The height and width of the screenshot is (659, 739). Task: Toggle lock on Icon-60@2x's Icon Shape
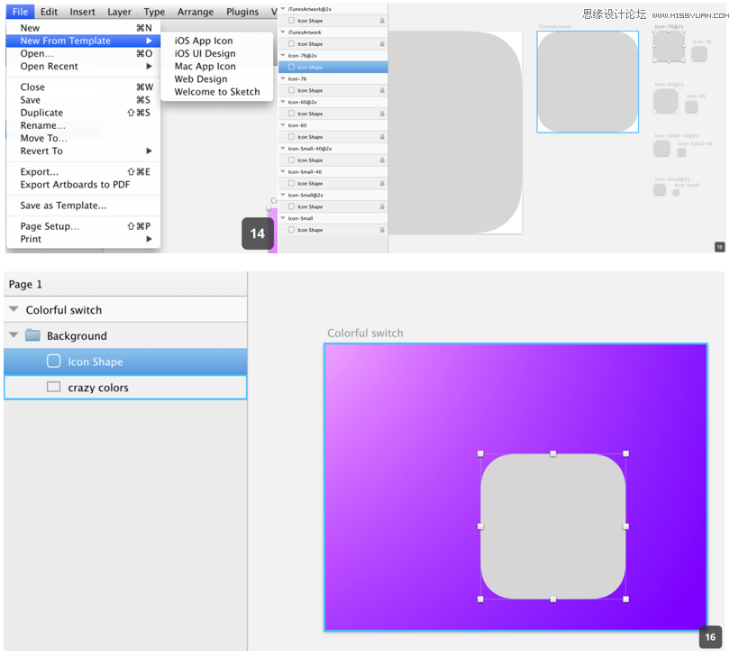pyautogui.click(x=382, y=114)
